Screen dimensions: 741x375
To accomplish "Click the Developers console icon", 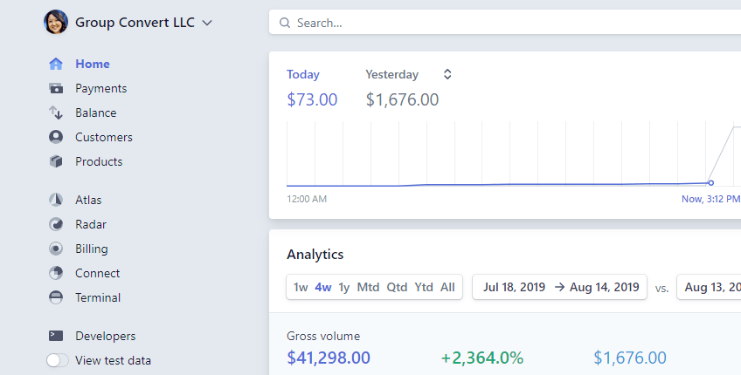I will coord(56,336).
